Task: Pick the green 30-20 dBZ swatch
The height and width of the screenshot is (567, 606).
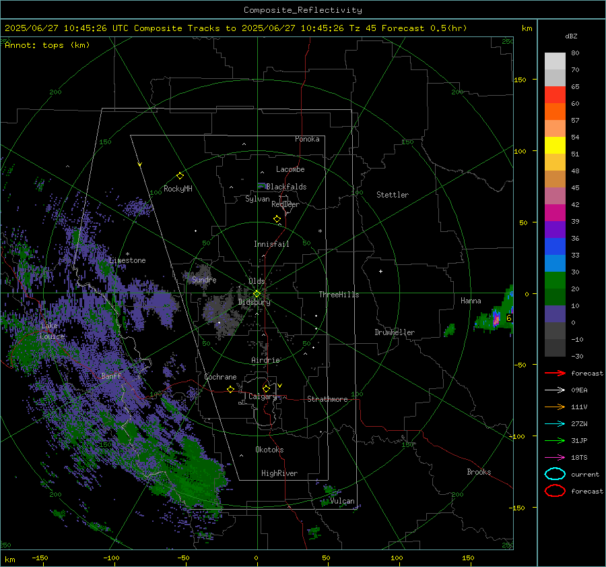Action: (x=555, y=280)
